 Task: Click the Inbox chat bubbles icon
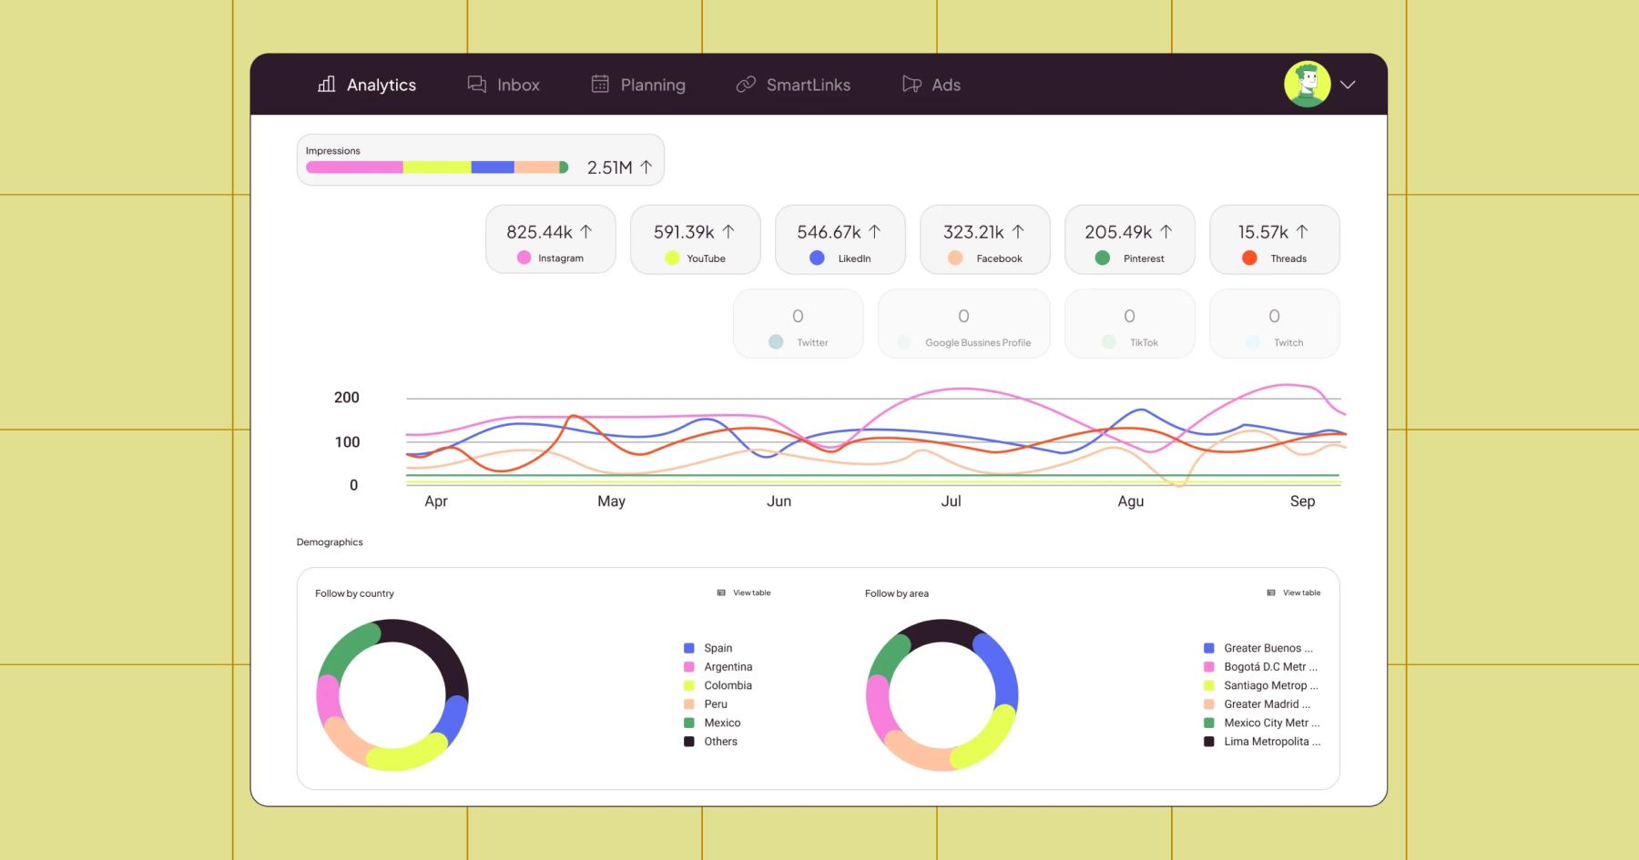point(477,84)
